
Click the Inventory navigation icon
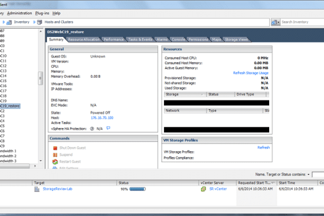(x=9, y=22)
